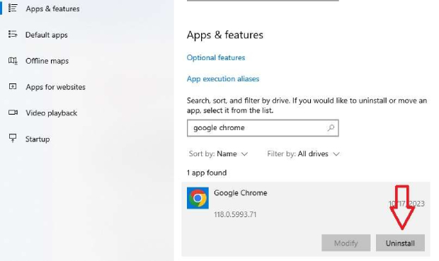
Task: Go to Default apps section
Action: pos(47,35)
